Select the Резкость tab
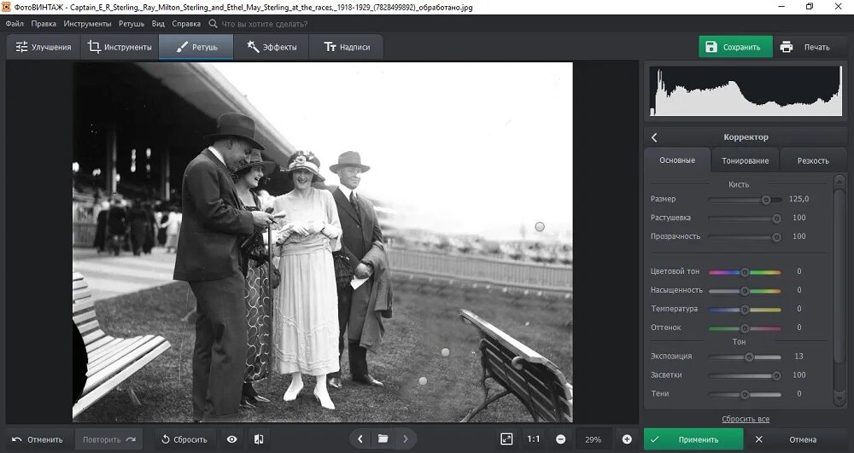Screen dimensions: 854x453 (813, 160)
